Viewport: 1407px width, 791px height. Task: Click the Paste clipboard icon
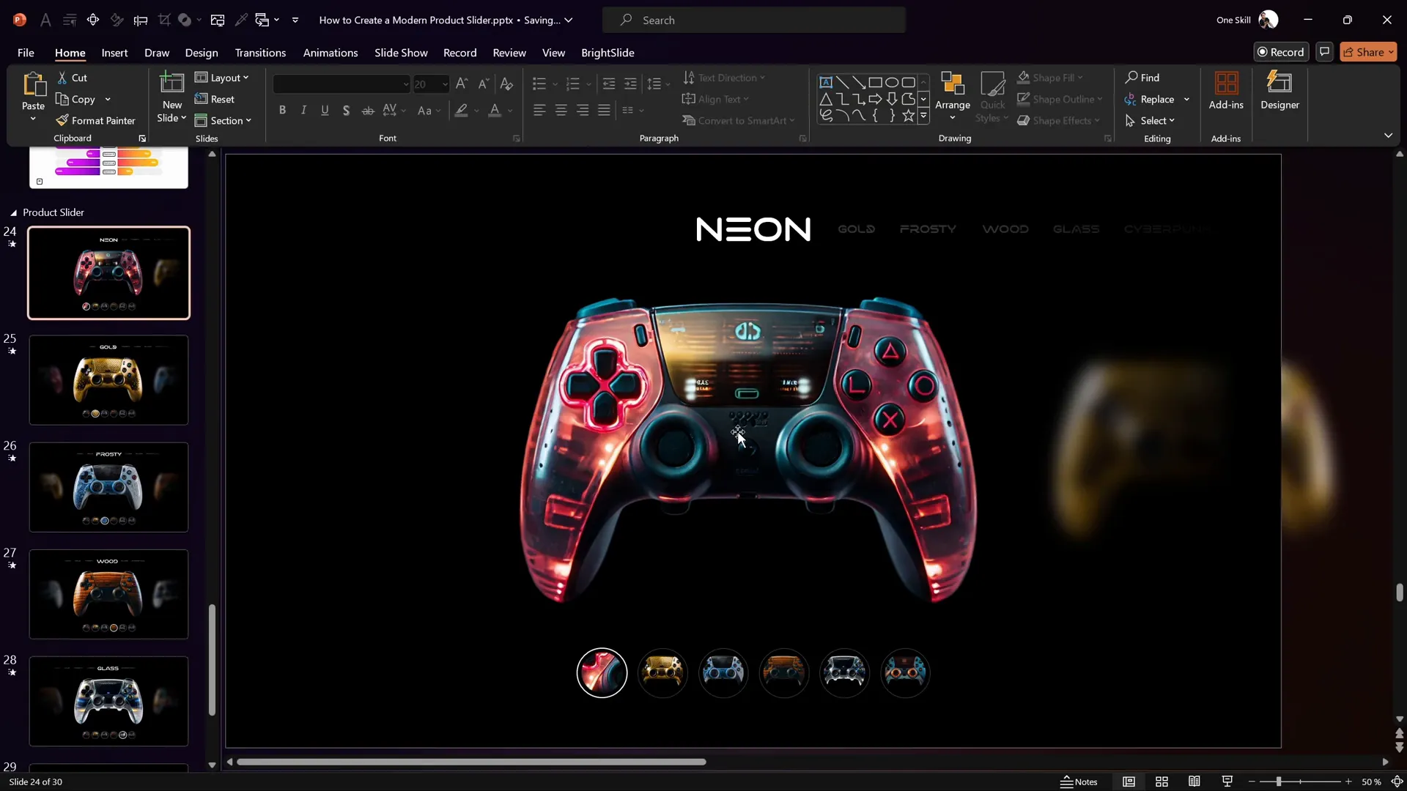tap(33, 85)
